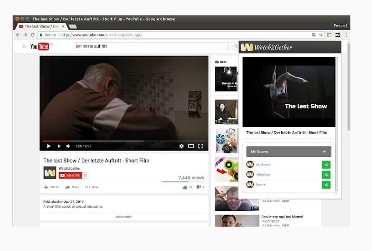Open the More actions menu
Screen dimensions: 372x251
coord(92,187)
